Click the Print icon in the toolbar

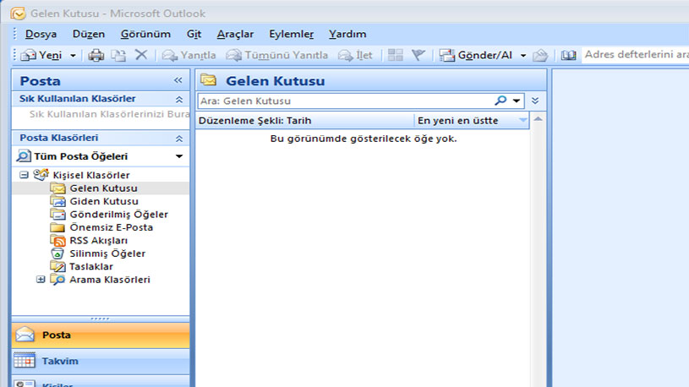point(96,56)
